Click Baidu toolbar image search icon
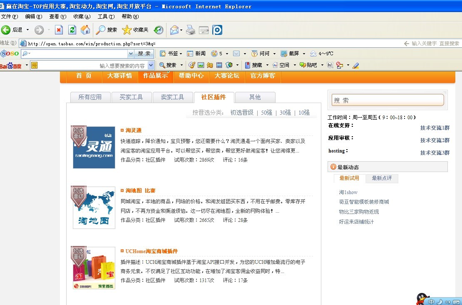Screen dimensions: 462x305 tap(201, 65)
